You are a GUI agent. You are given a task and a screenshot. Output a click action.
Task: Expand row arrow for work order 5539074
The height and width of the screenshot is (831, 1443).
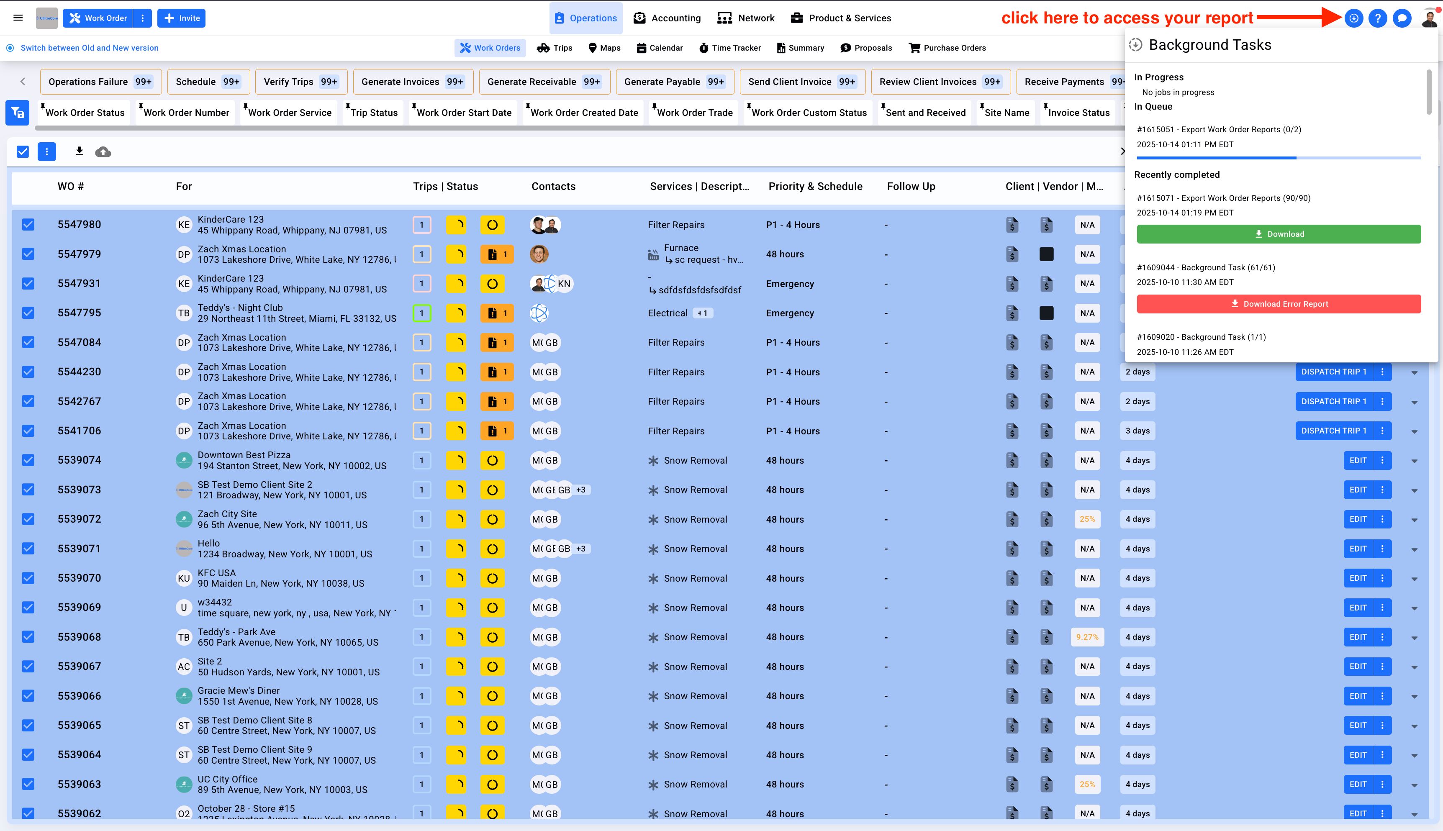click(x=1415, y=461)
